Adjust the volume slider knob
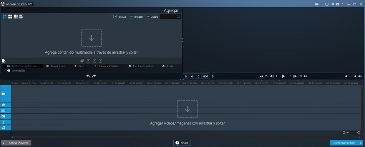Viewport: 365px width, 147px height. 355,76
